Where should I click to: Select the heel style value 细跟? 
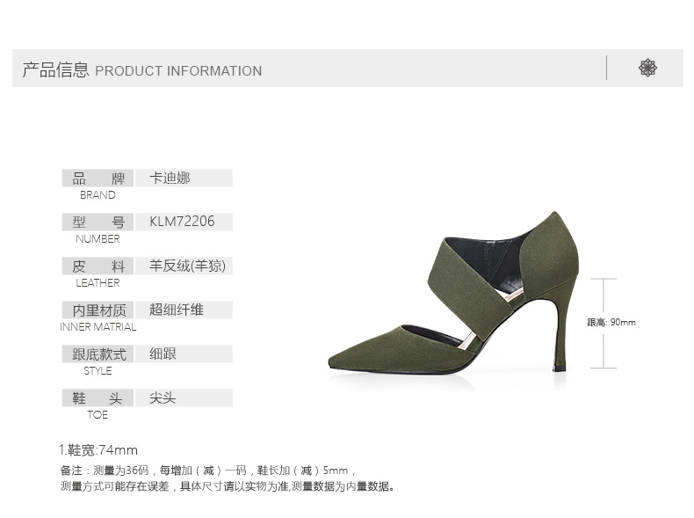pos(163,354)
